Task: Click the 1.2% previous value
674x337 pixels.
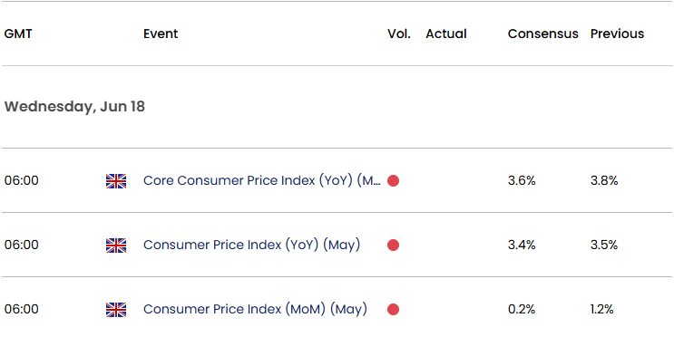Action: click(601, 310)
